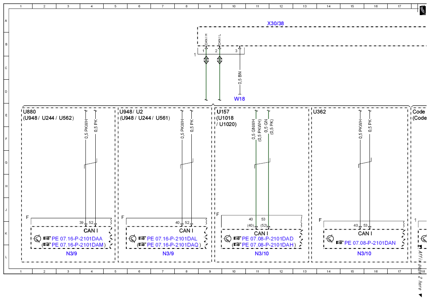
Task: Click the pointing-hand icon beside PE 07.16-P-2101DAM
Action: tap(47, 244)
